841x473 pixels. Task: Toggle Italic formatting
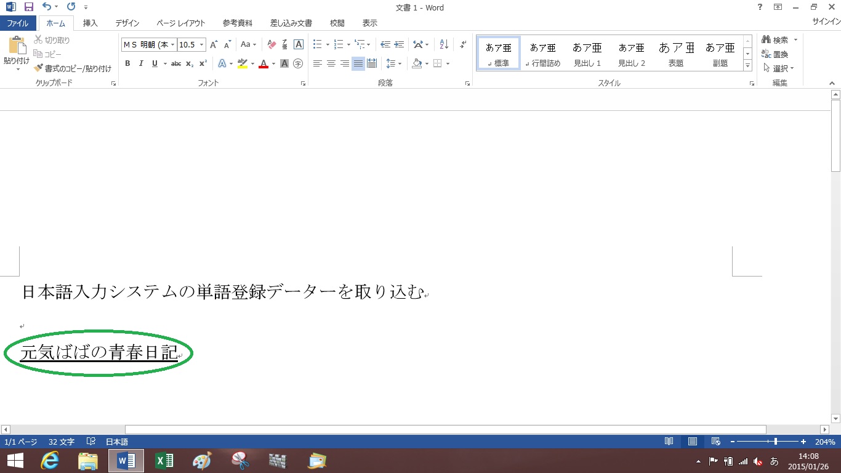click(141, 63)
